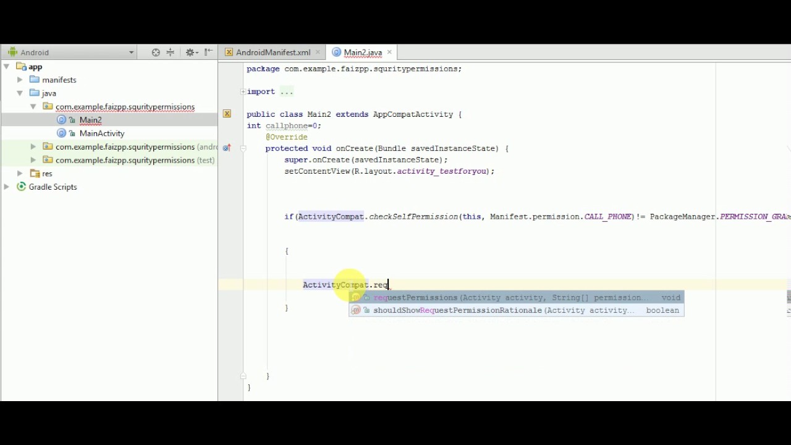Click the @Override annotation

tap(286, 137)
